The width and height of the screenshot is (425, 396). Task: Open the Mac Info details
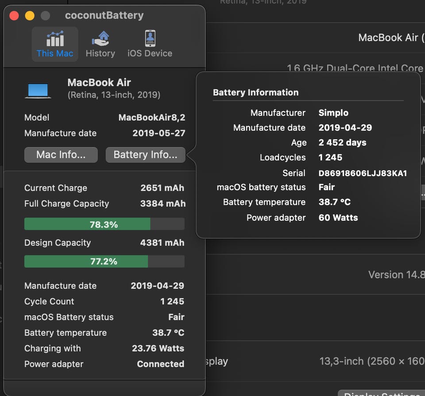click(x=61, y=155)
